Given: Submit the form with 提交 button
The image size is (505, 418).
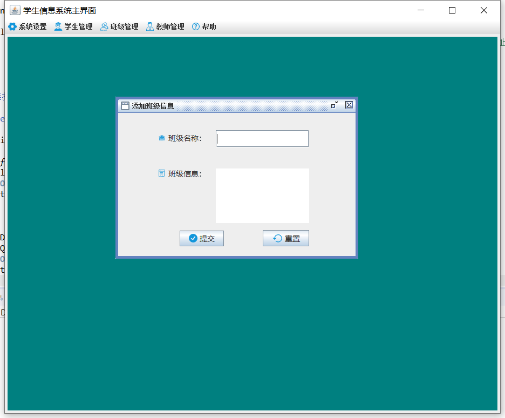Looking at the screenshot, I should point(202,238).
